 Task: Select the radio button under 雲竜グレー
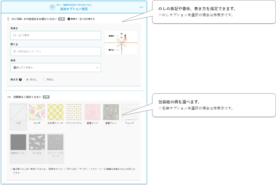pos(111,128)
